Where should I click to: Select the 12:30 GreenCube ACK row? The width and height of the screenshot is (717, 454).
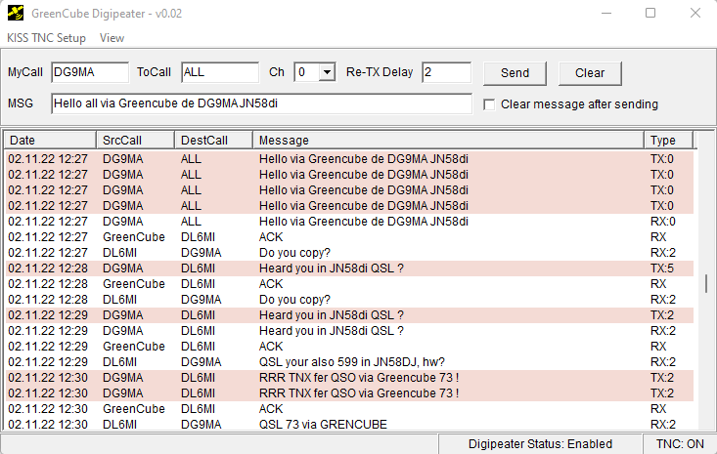click(x=349, y=409)
